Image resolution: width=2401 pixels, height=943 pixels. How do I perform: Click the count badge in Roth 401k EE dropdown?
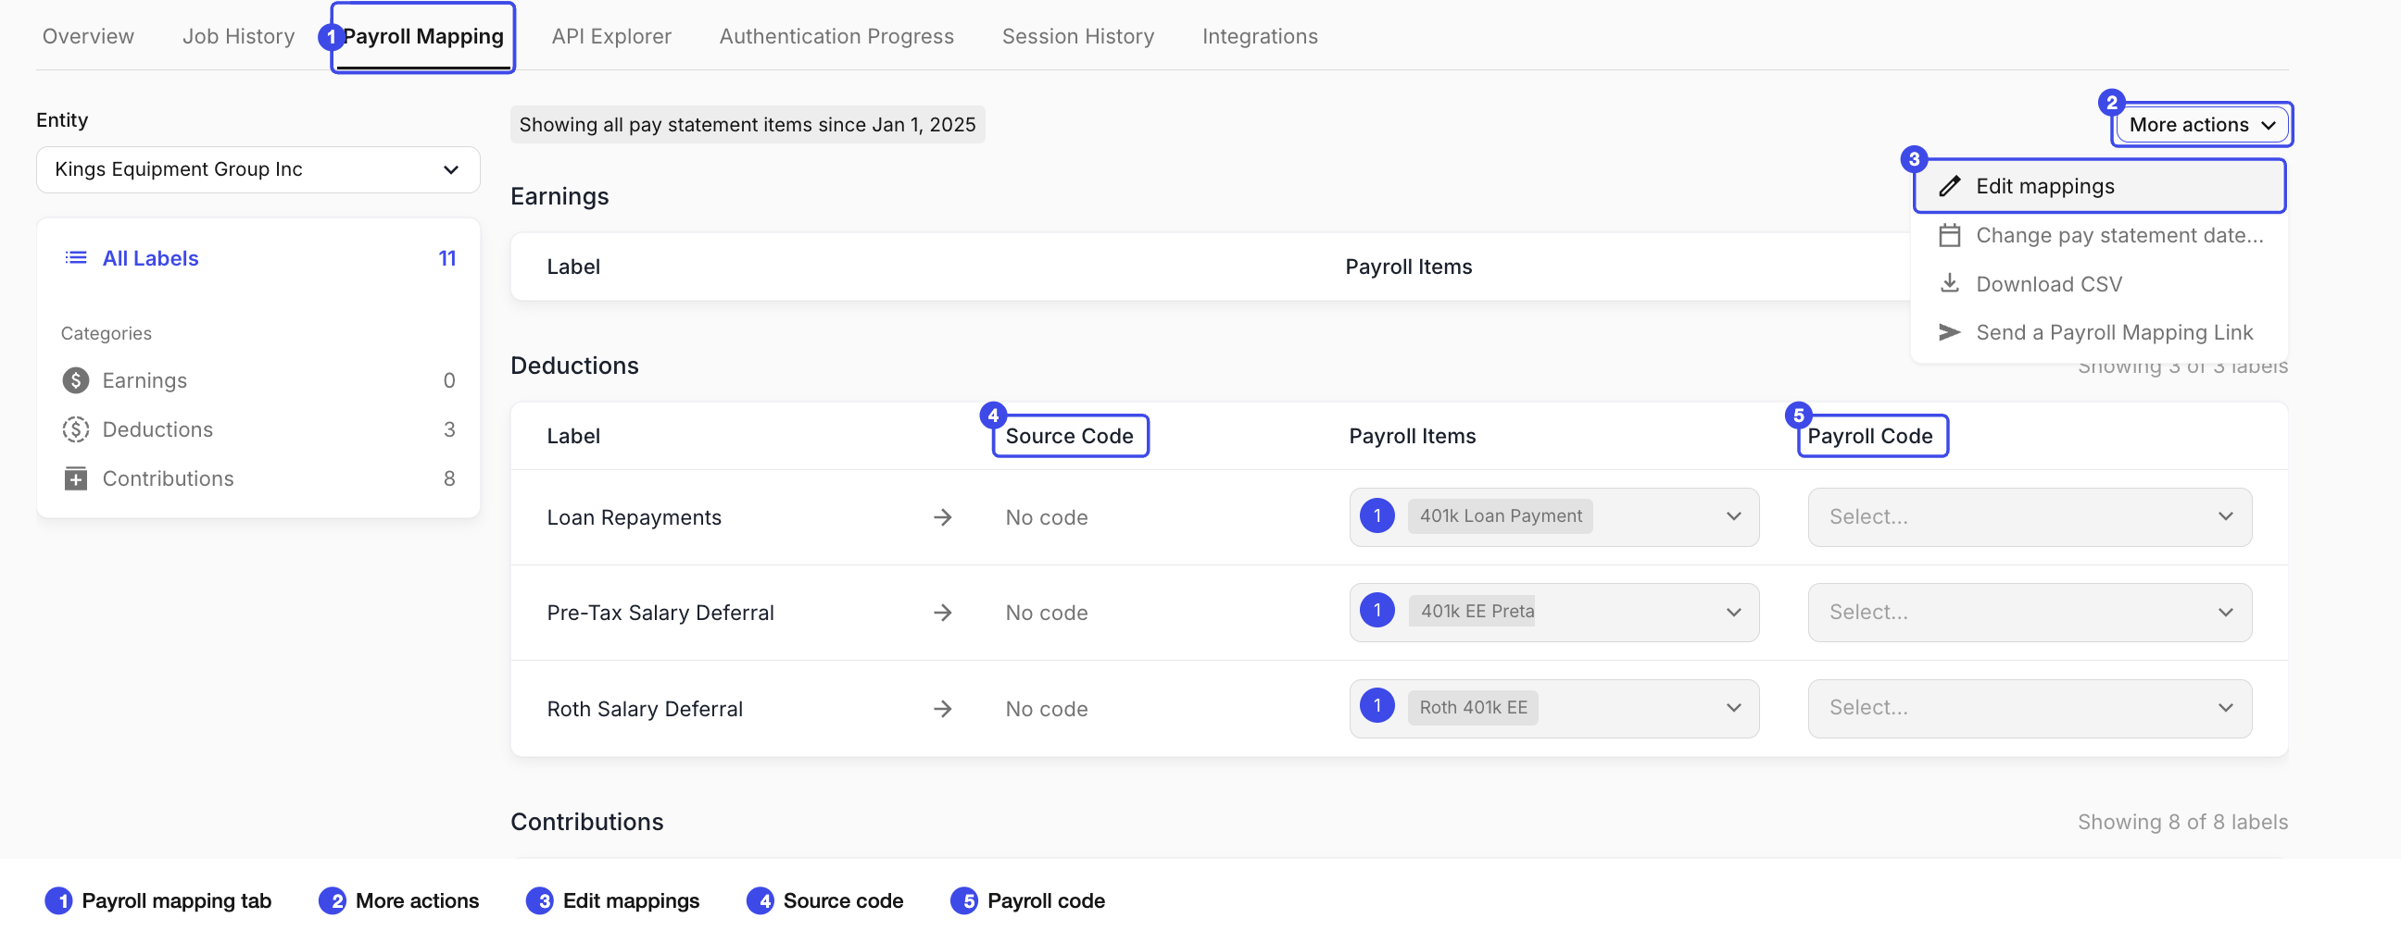pyautogui.click(x=1376, y=706)
